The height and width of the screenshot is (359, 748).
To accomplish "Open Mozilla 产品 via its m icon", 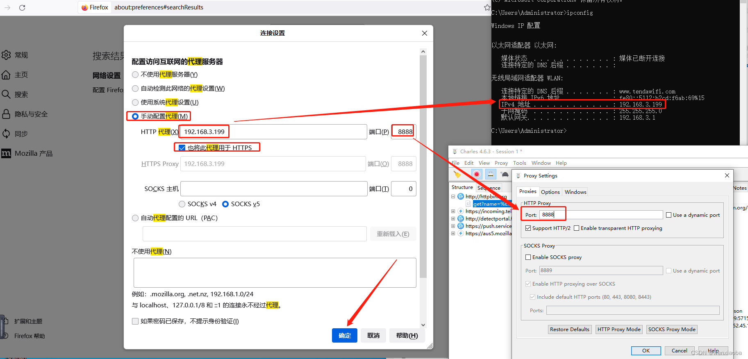I will (6, 153).
